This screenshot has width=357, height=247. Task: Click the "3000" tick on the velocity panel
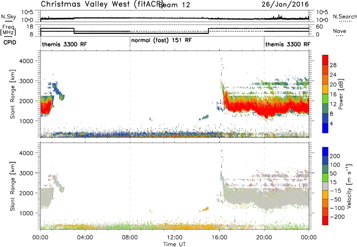coord(26,173)
